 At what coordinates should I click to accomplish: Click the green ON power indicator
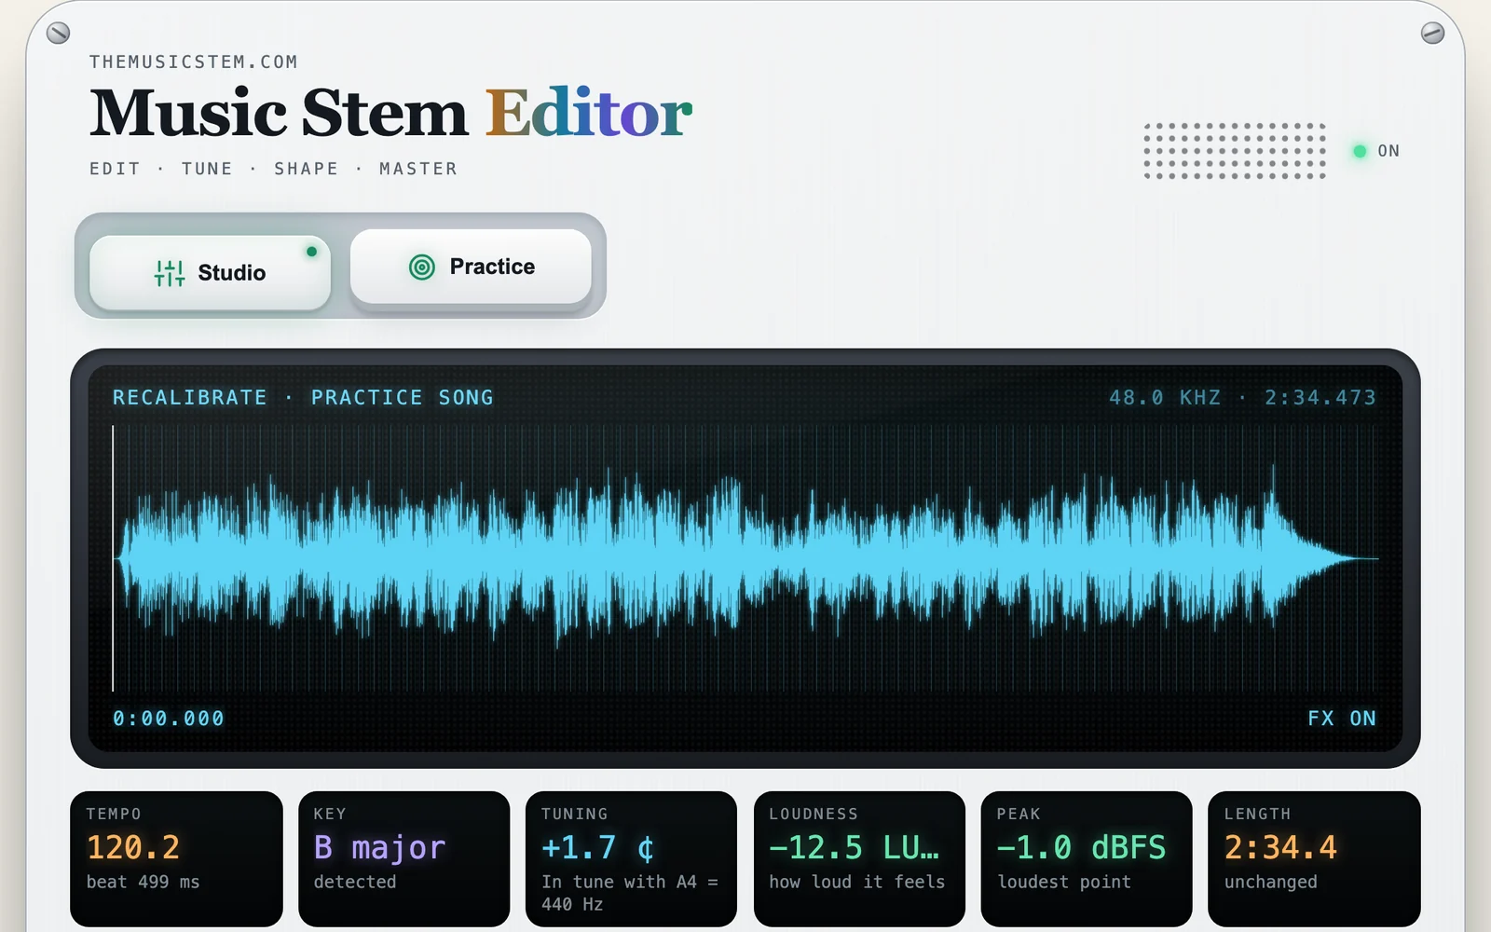click(1360, 151)
